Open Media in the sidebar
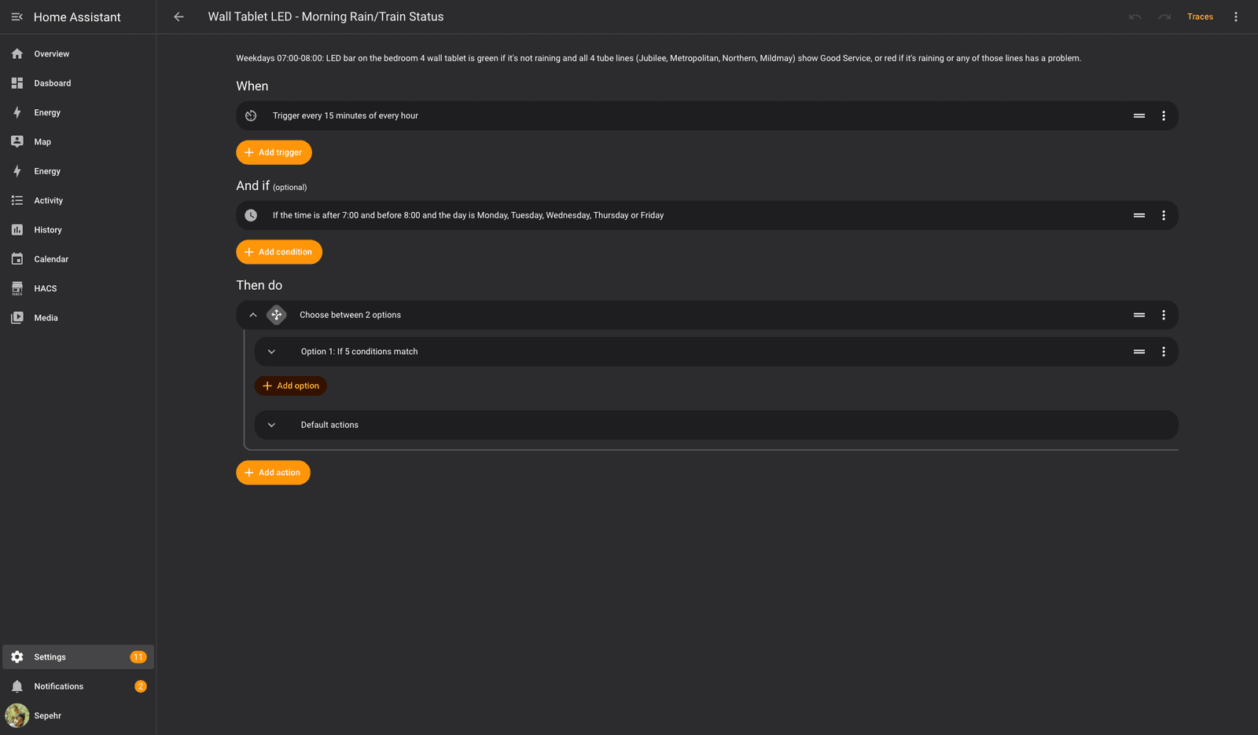Viewport: 1258px width, 735px height. 78,317
